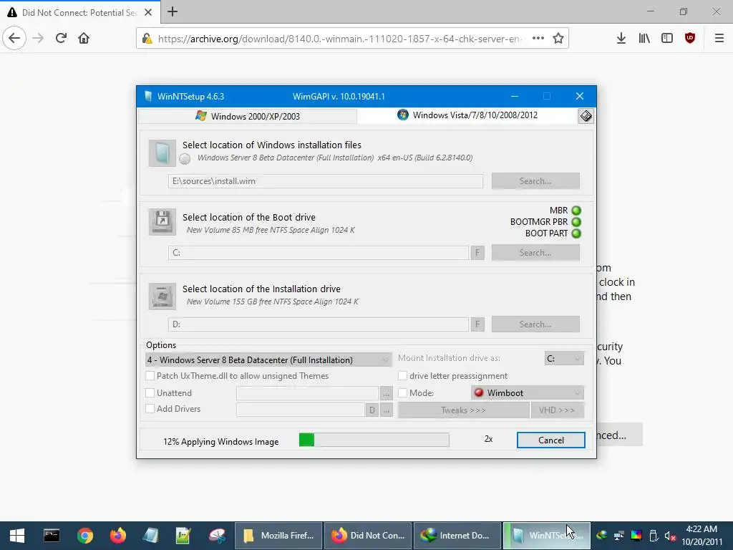Open the Wimboot mode dropdown
733x550 pixels.
tap(528, 393)
